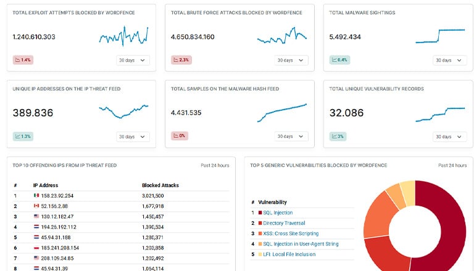Click the 0% trend badge on malware hash feed
The height and width of the screenshot is (271, 474).
(180, 136)
